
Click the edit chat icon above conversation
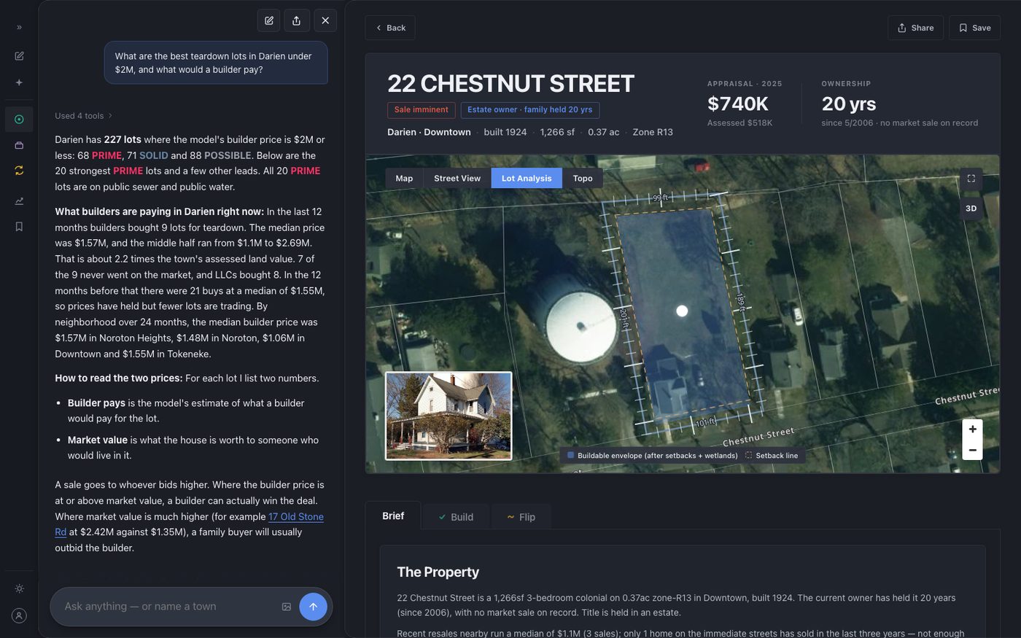pyautogui.click(x=268, y=20)
